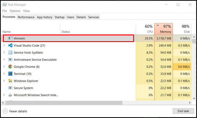Expand the Windows Explorer process group
Screen dimensions: 197x118
coord(4,81)
